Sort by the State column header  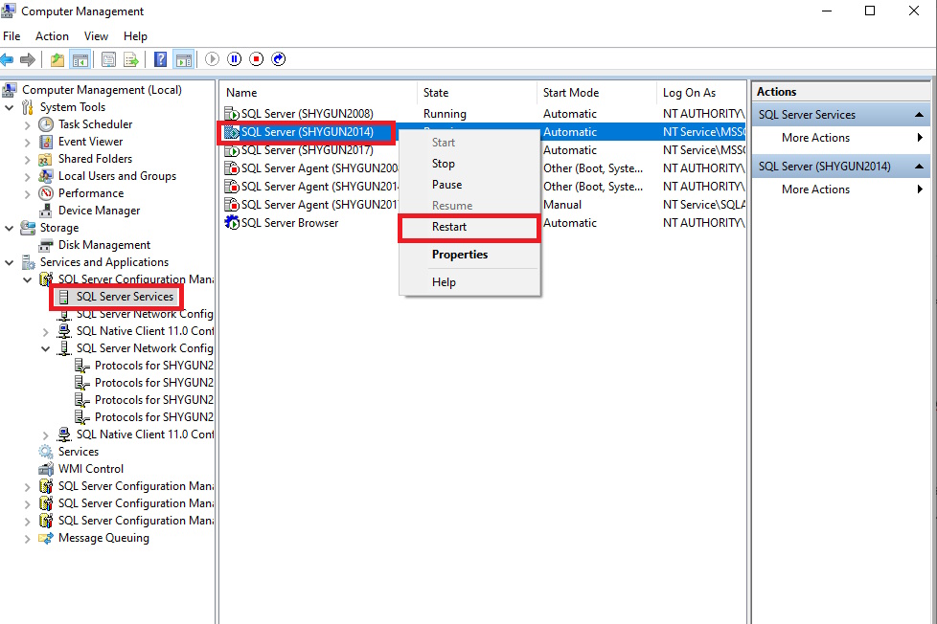click(477, 93)
